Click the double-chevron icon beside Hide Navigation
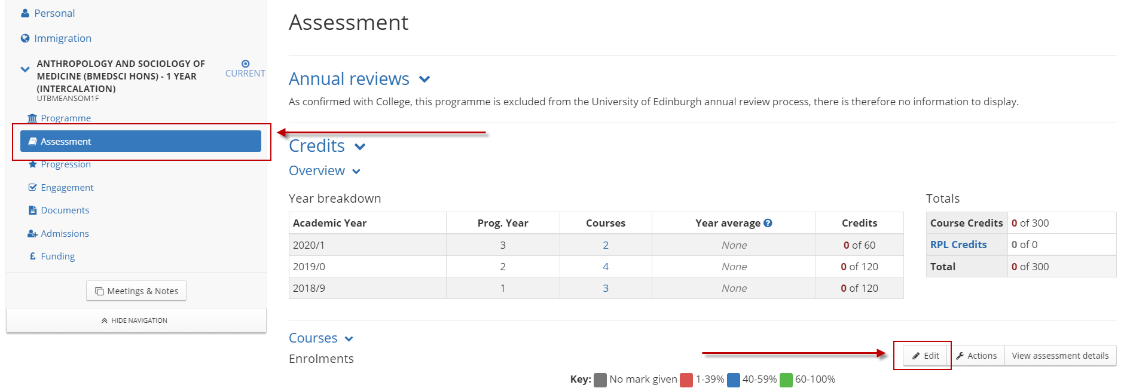 [x=105, y=321]
